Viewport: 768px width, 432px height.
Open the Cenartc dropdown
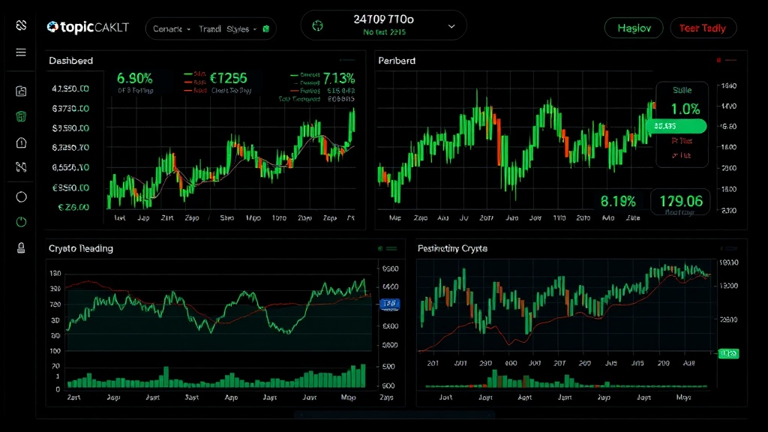coord(172,29)
